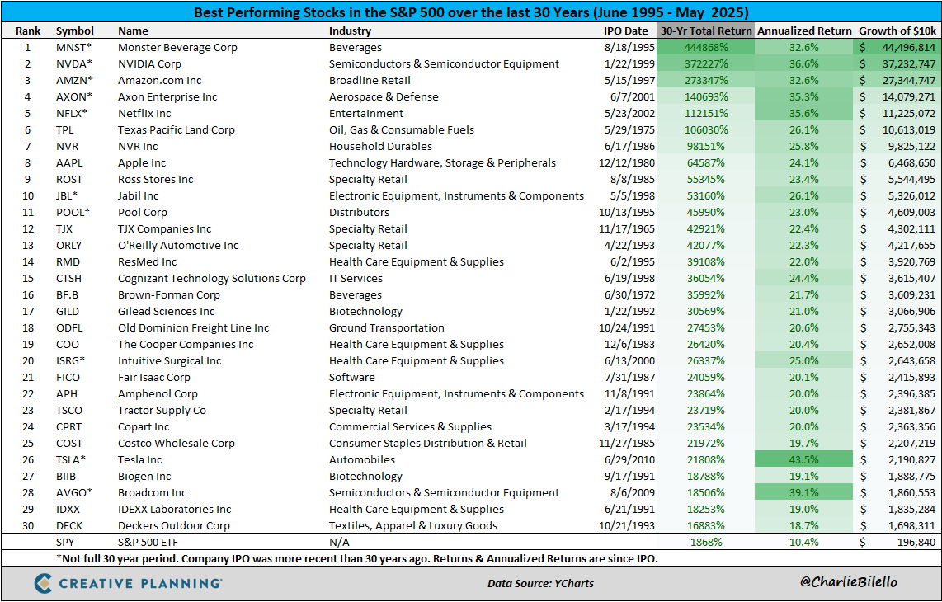The width and height of the screenshot is (942, 602).
Task: Click the FICO symbol cell
Action: 68,378
